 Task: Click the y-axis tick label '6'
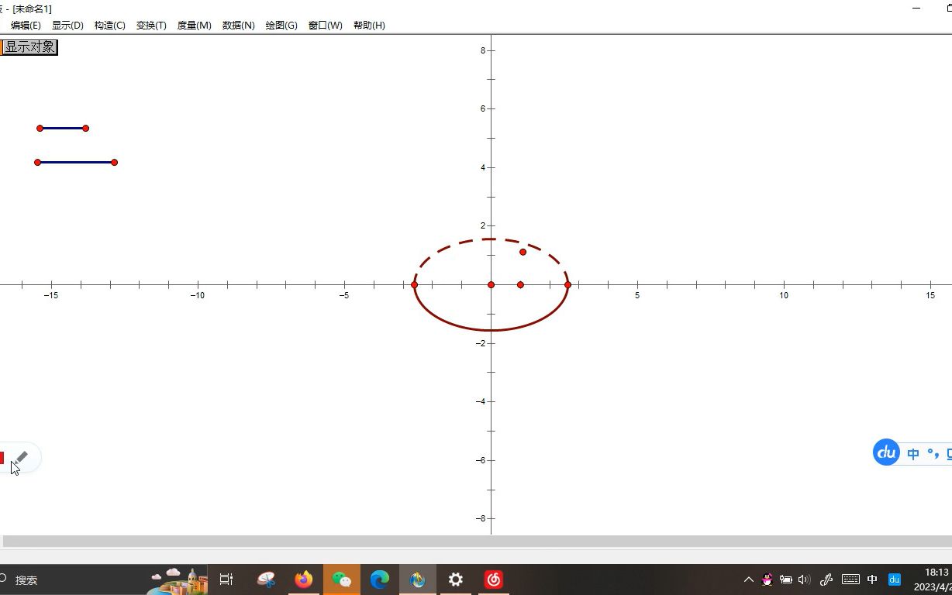(483, 109)
